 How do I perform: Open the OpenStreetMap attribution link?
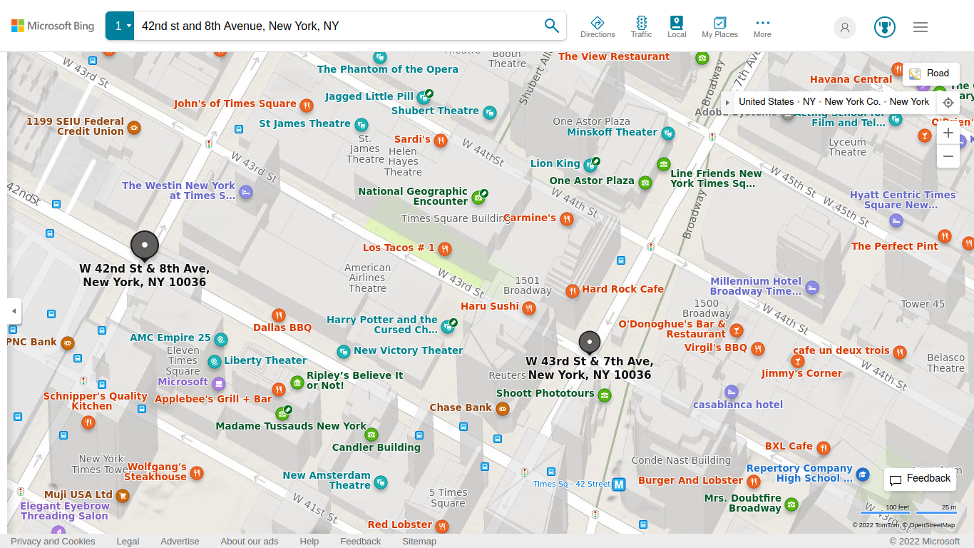point(931,525)
